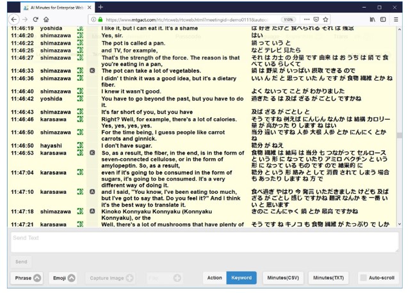The image size is (411, 293).
Task: Open the browser Library icon
Action: tap(373, 19)
